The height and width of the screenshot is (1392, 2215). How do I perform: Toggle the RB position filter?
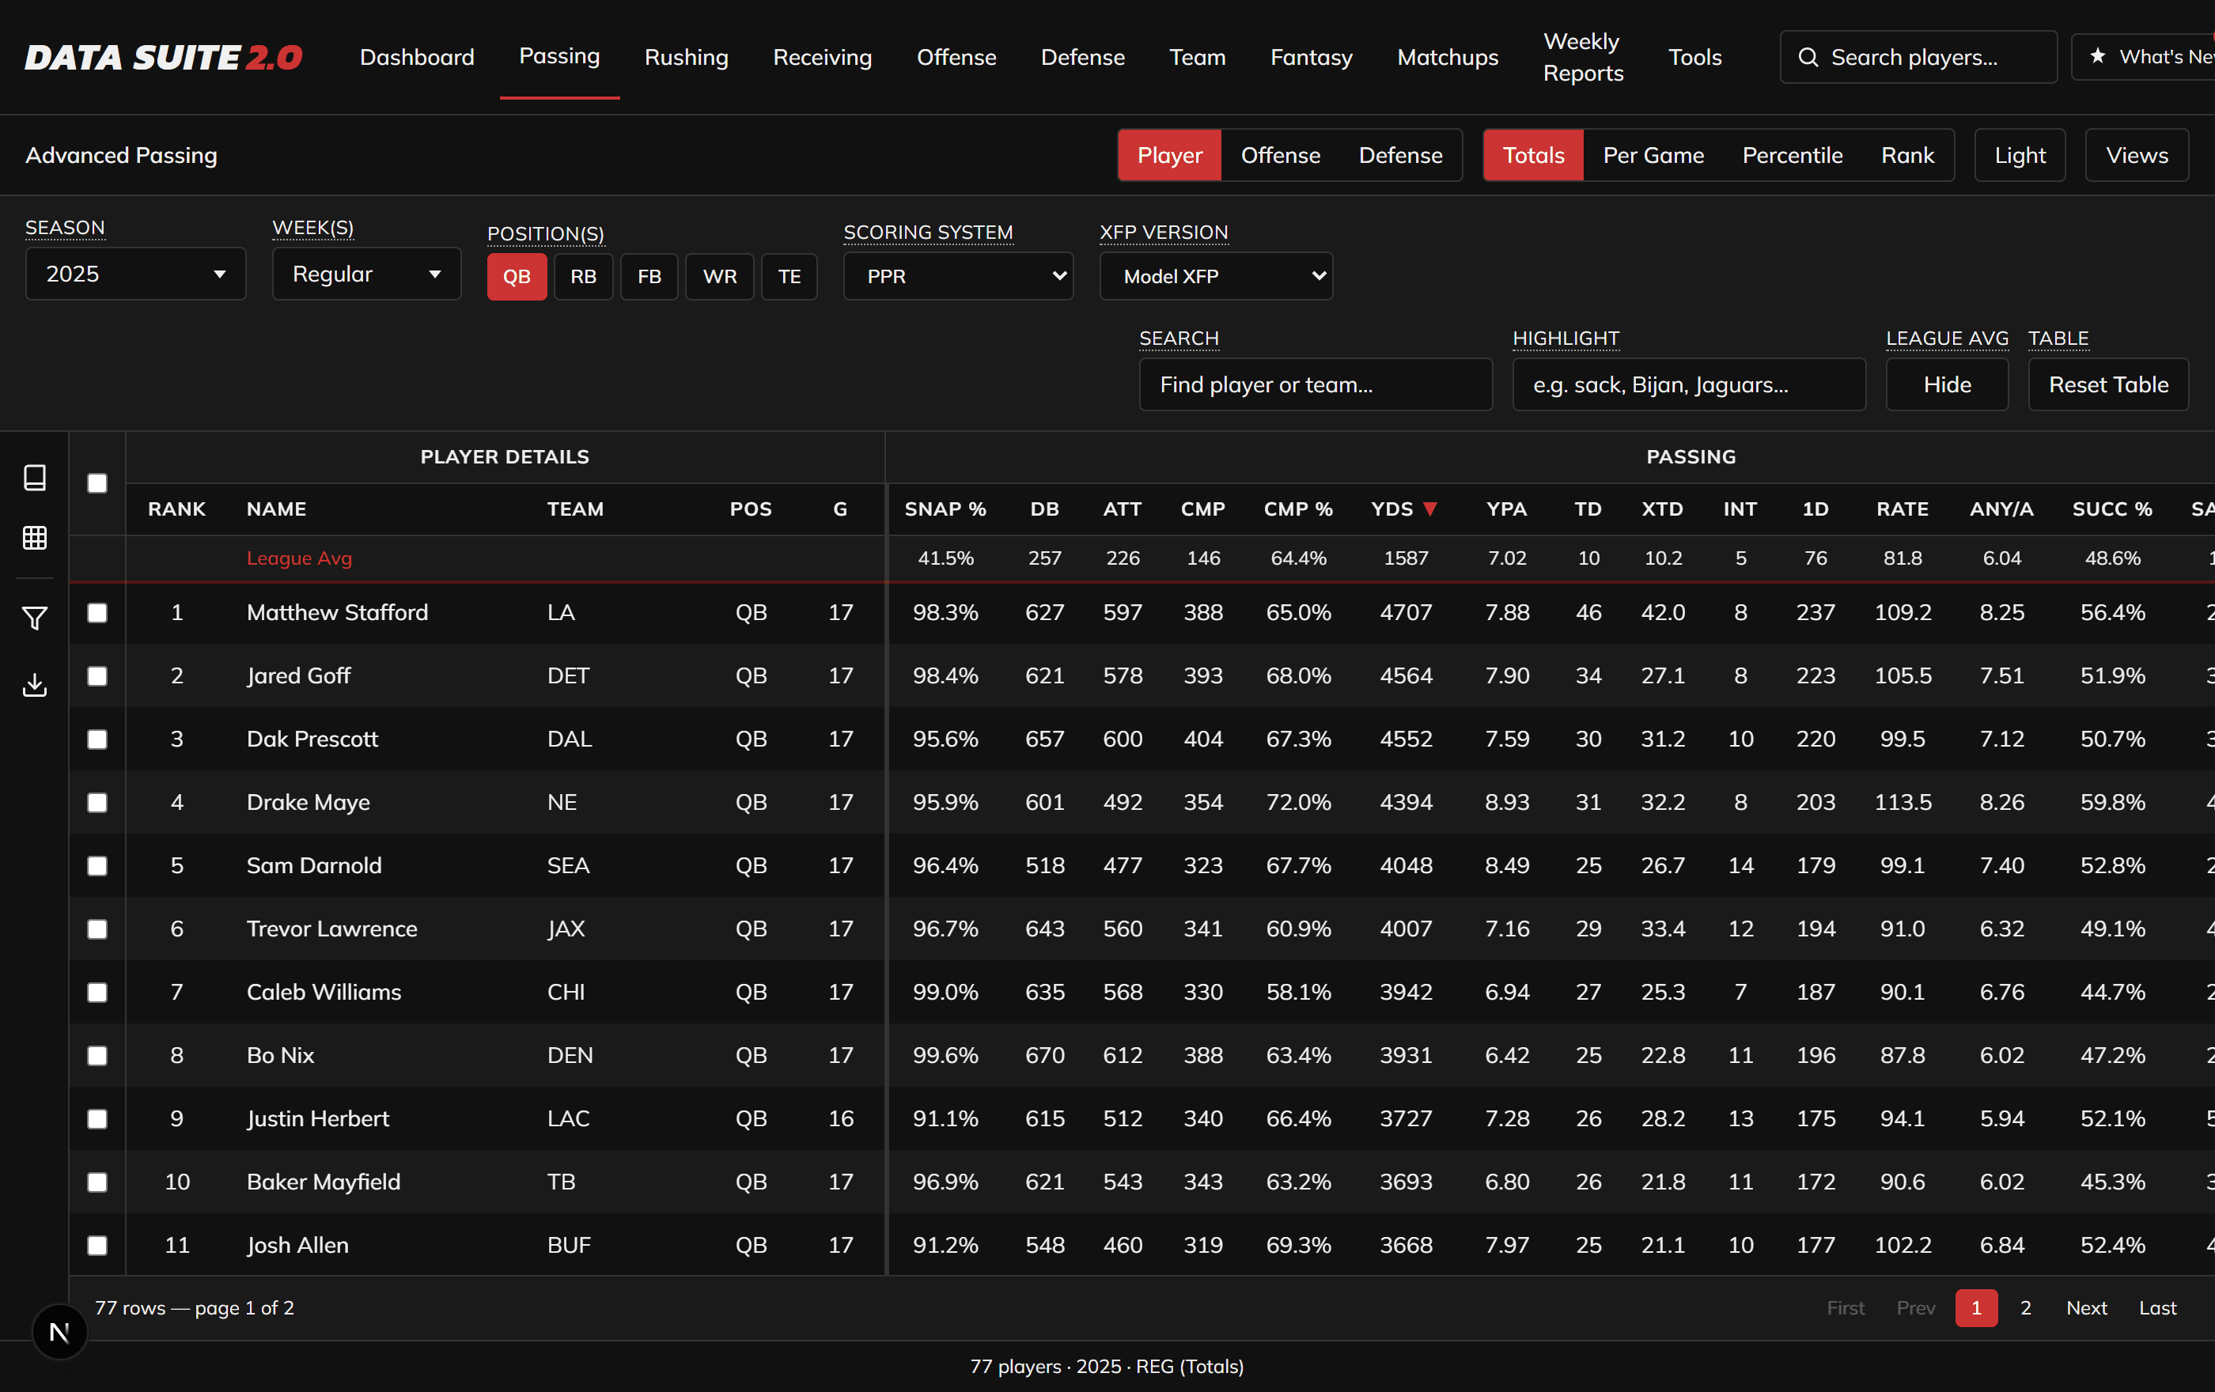point(583,276)
